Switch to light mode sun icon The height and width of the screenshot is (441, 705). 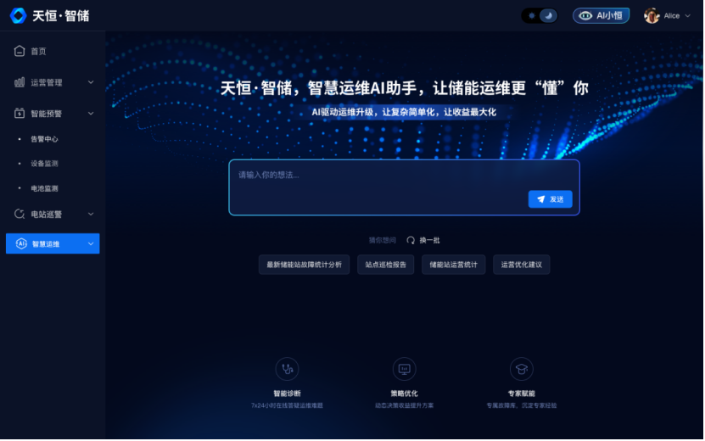(x=531, y=16)
